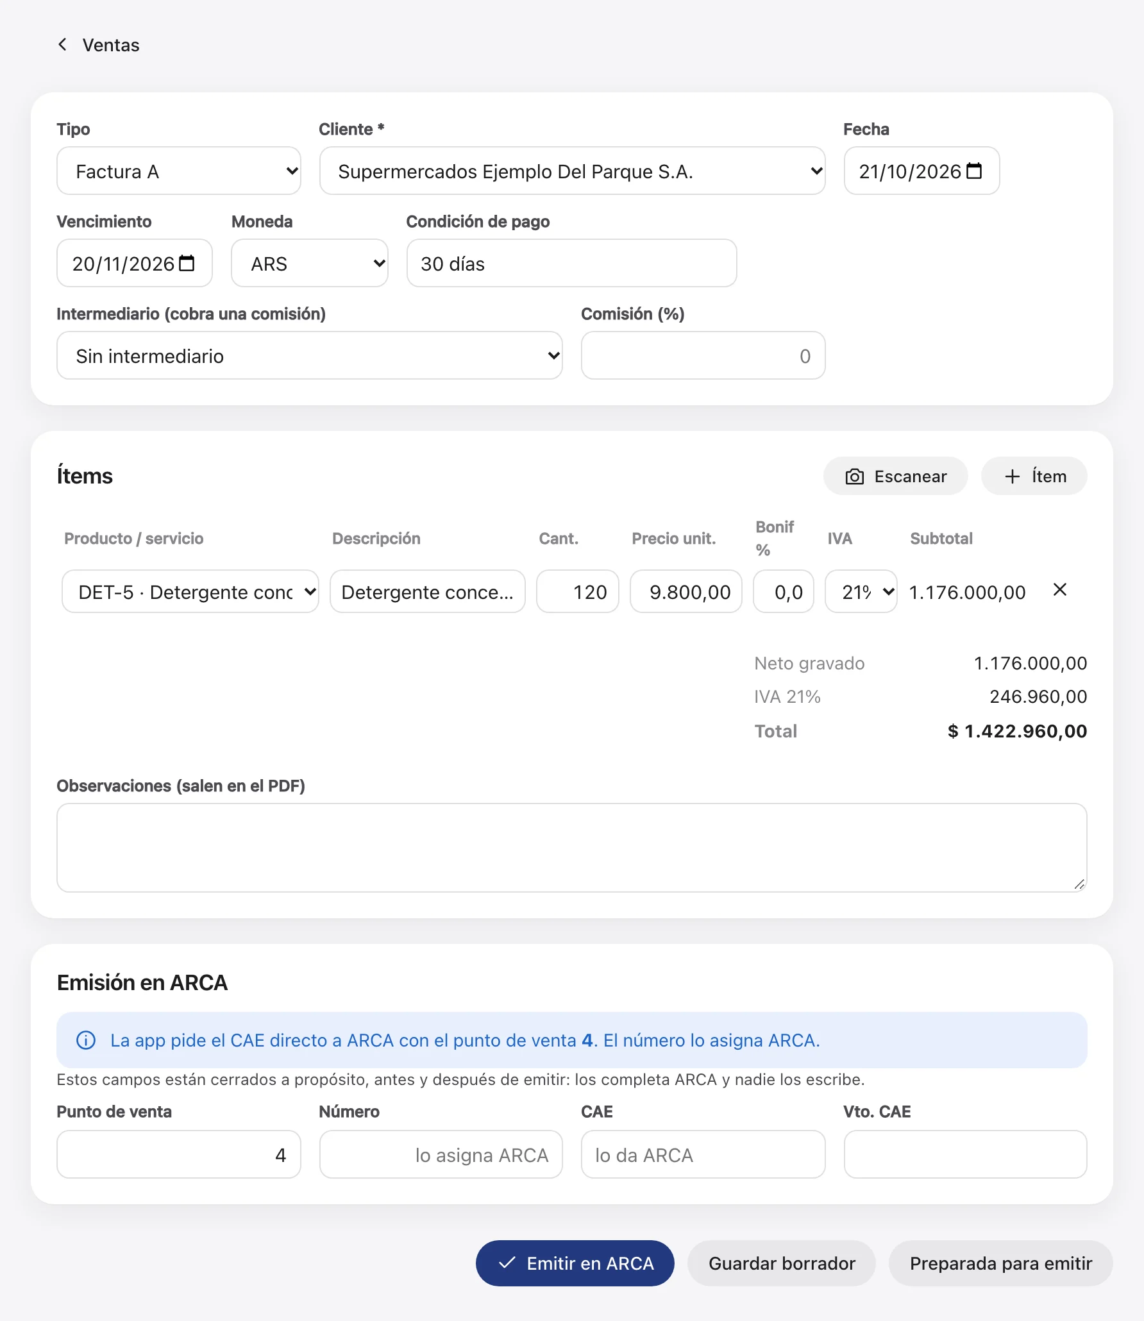Go back using the Ventas chevron arrow
This screenshot has width=1144, height=1321.
coord(62,44)
